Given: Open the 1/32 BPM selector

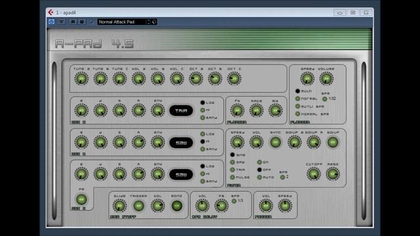Looking at the screenshot, I should pos(324,99).
